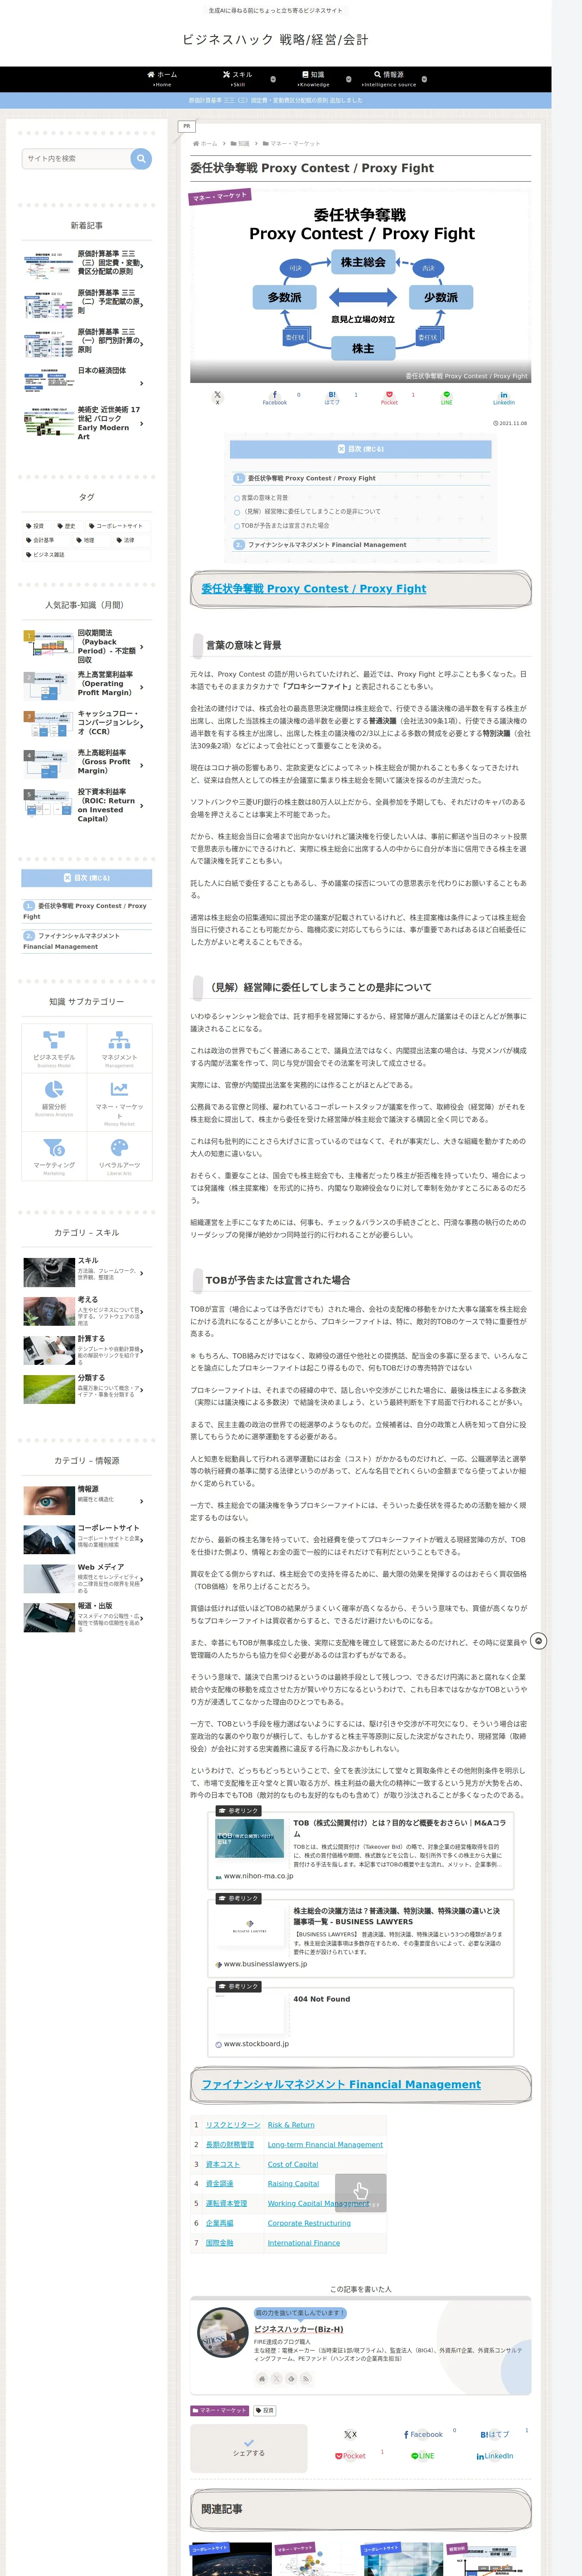Open マネジメント Management category tile
The width and height of the screenshot is (582, 2576).
[x=120, y=1048]
